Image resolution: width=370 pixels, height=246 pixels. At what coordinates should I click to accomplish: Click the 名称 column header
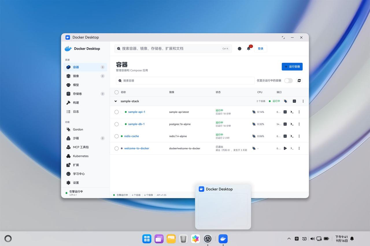(123, 92)
